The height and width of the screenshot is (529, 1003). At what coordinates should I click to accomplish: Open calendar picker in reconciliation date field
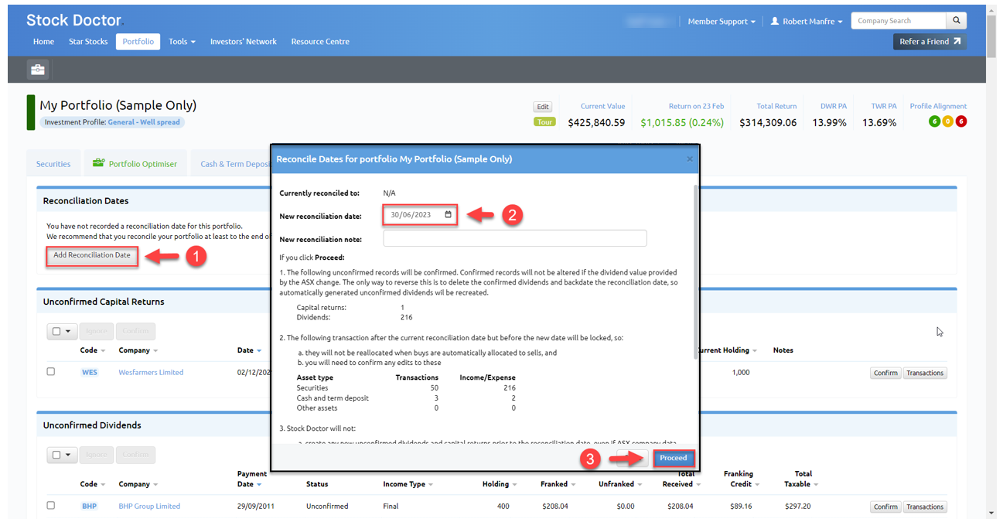coord(449,215)
